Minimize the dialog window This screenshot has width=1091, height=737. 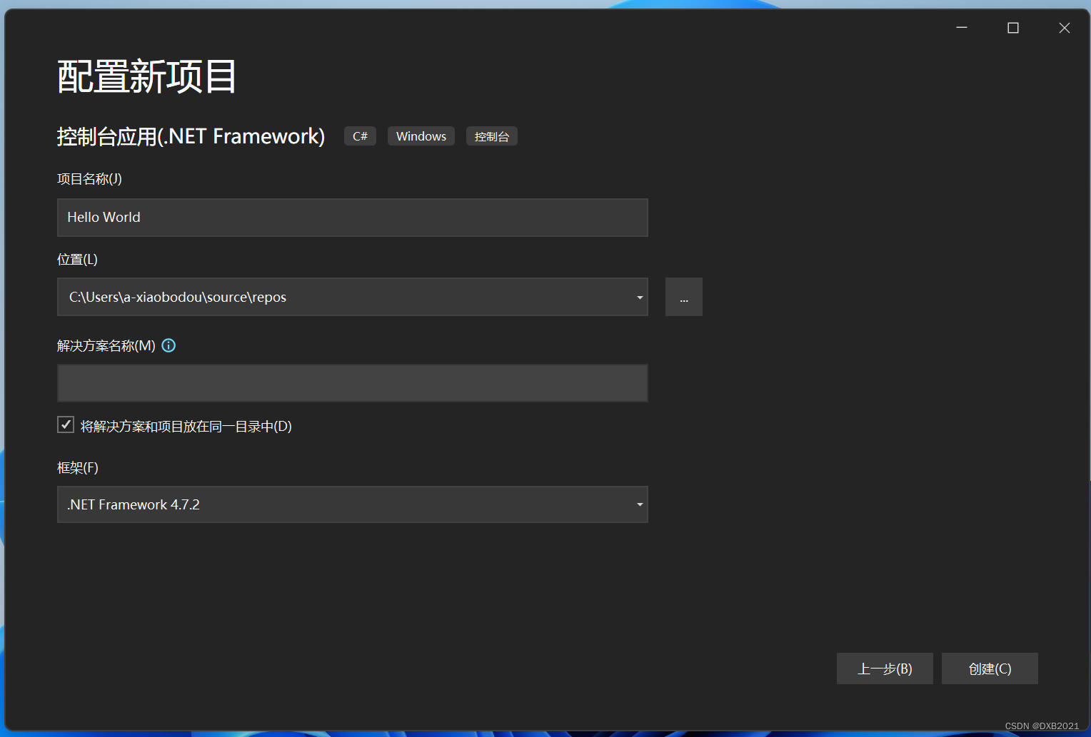[x=962, y=28]
